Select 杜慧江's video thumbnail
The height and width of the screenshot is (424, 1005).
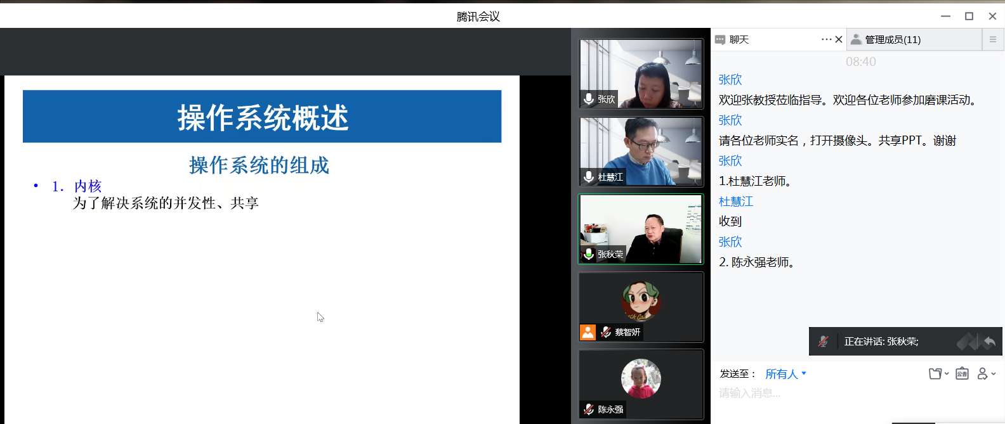pyautogui.click(x=641, y=151)
